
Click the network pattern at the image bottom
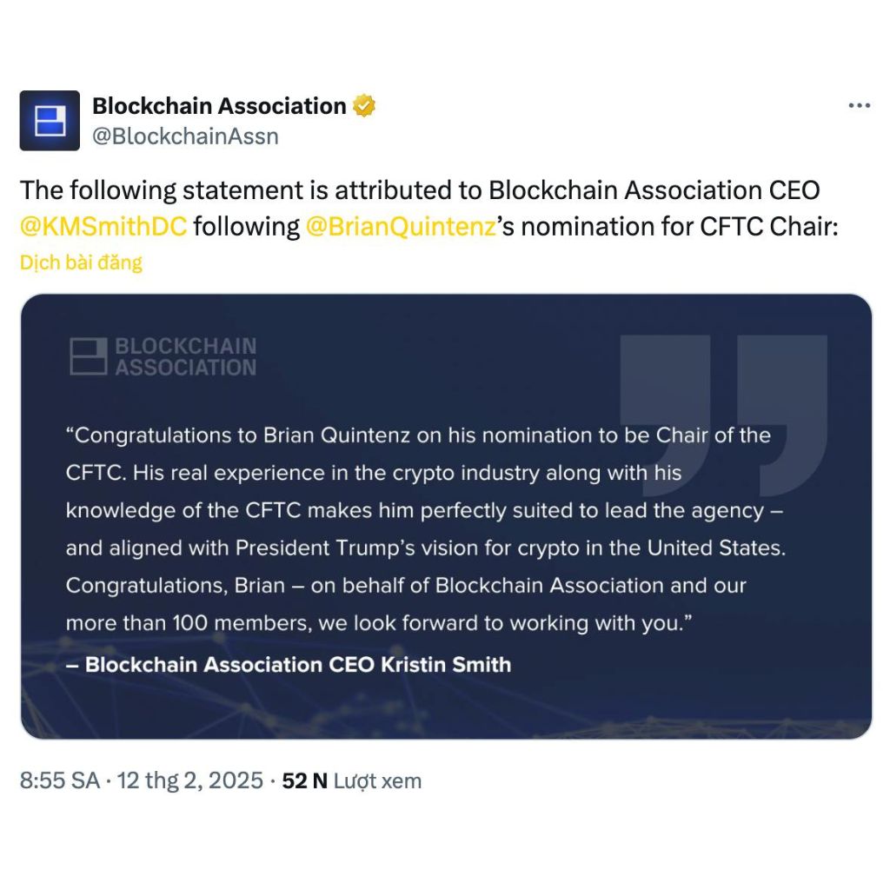pos(446,709)
